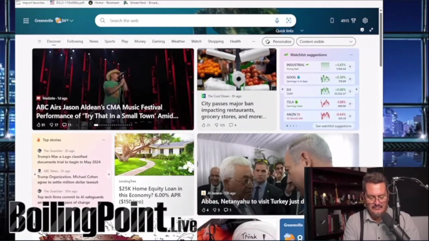Click the voice search microphone icon

coord(277,20)
